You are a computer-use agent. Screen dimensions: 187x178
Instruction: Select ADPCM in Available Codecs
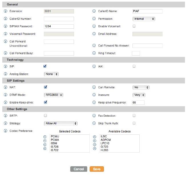[106, 140]
